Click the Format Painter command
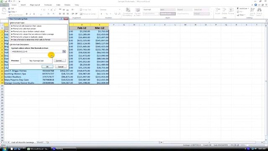The height and width of the screenshot is (151, 268). coord(15,15)
